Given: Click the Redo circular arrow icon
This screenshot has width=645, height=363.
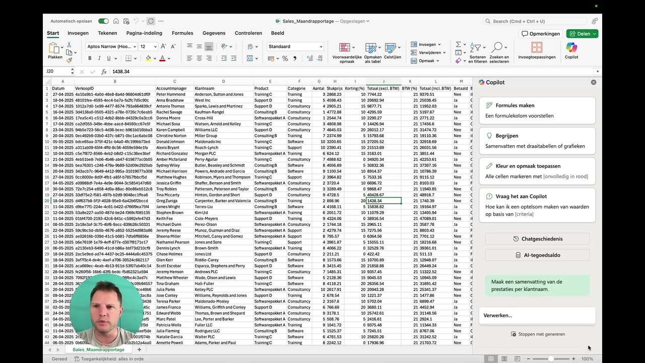Looking at the screenshot, I should pos(151,21).
